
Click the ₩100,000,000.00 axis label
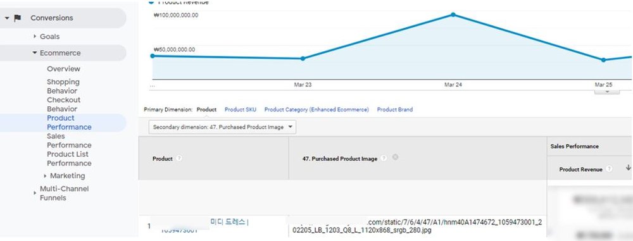pyautogui.click(x=176, y=15)
